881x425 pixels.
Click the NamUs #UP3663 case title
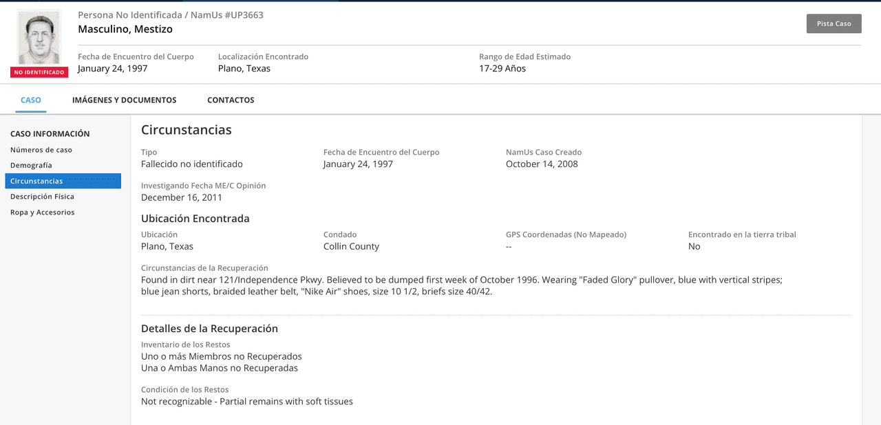(x=170, y=15)
